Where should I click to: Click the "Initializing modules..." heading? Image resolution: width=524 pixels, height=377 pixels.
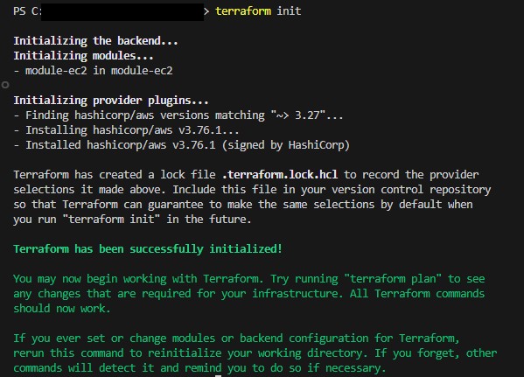(83, 55)
